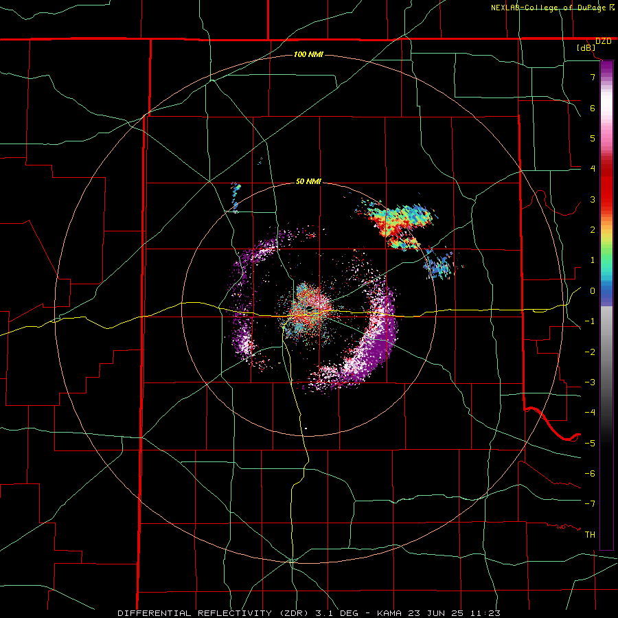Image resolution: width=618 pixels, height=618 pixels.
Task: Click the positive 3 dB scale label
Action: pyautogui.click(x=593, y=199)
